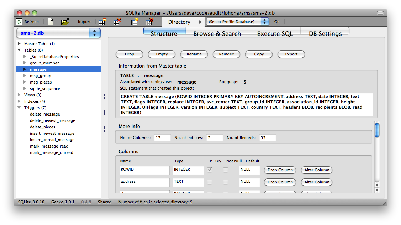Click the ROWID column name field
401x225 pixels.
pyautogui.click(x=144, y=170)
